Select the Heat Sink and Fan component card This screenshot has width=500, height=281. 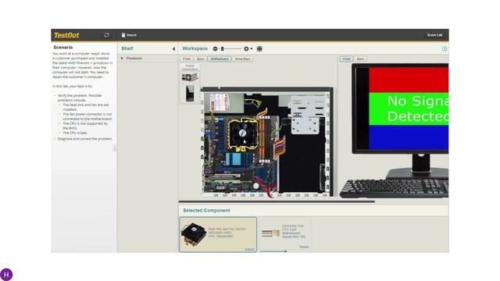pos(218,234)
